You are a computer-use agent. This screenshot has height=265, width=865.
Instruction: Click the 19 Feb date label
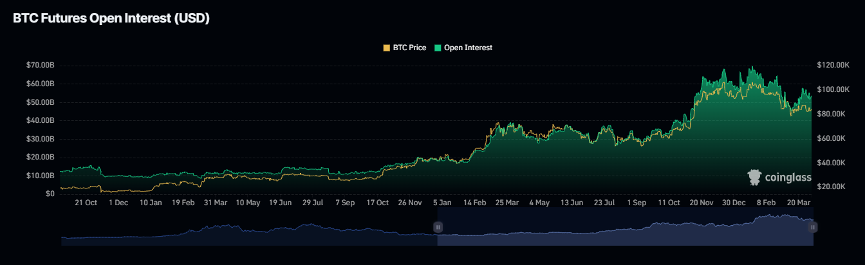[x=183, y=203]
